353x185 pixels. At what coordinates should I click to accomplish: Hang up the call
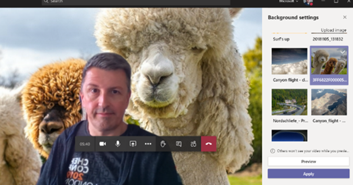coord(209,144)
